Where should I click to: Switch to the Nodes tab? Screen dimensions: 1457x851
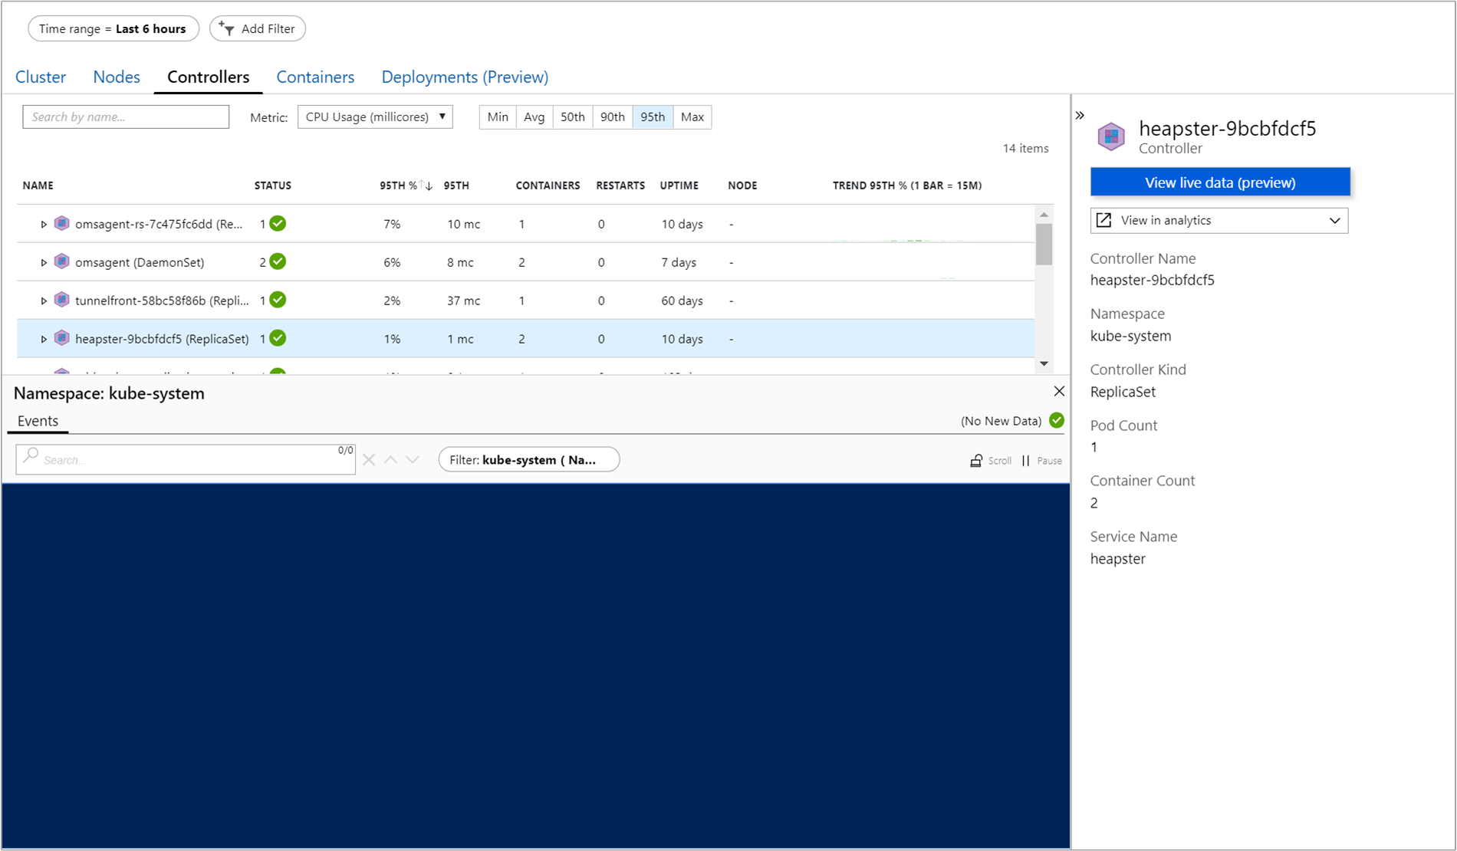[117, 77]
